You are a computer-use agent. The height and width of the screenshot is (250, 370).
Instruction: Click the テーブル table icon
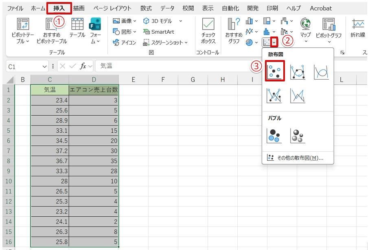click(x=77, y=28)
